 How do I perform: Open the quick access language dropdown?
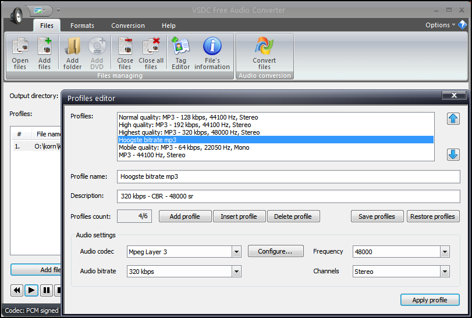point(40,11)
